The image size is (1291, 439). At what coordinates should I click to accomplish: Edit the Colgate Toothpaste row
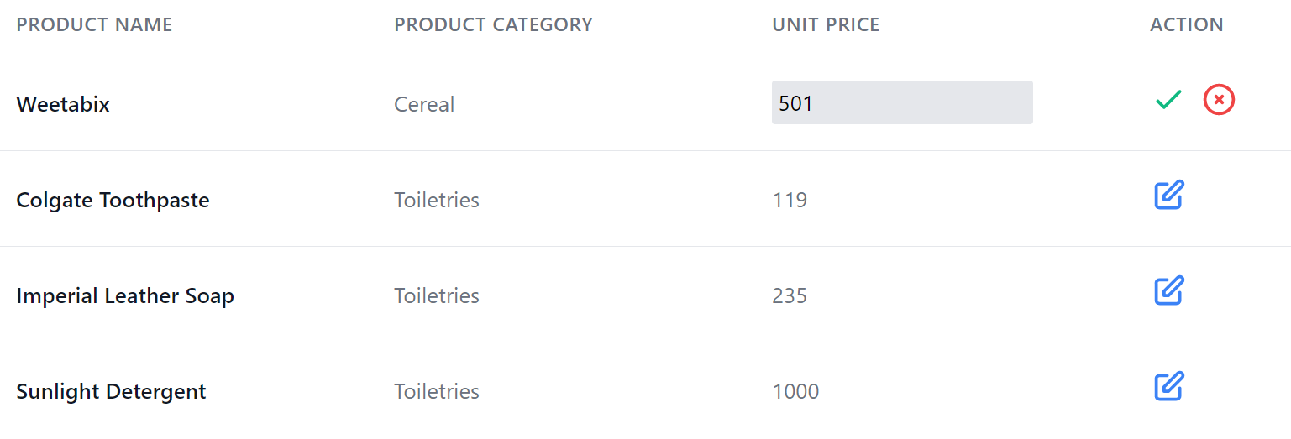coord(1168,195)
